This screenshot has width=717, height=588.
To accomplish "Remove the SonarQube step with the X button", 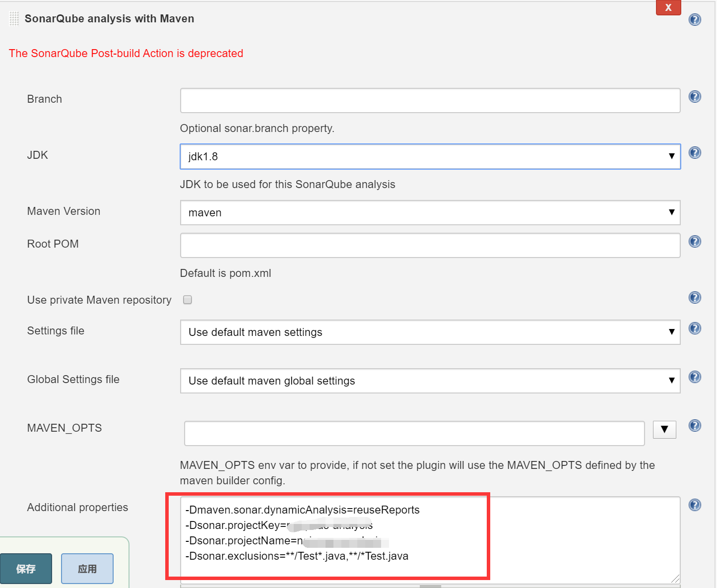I will (668, 8).
